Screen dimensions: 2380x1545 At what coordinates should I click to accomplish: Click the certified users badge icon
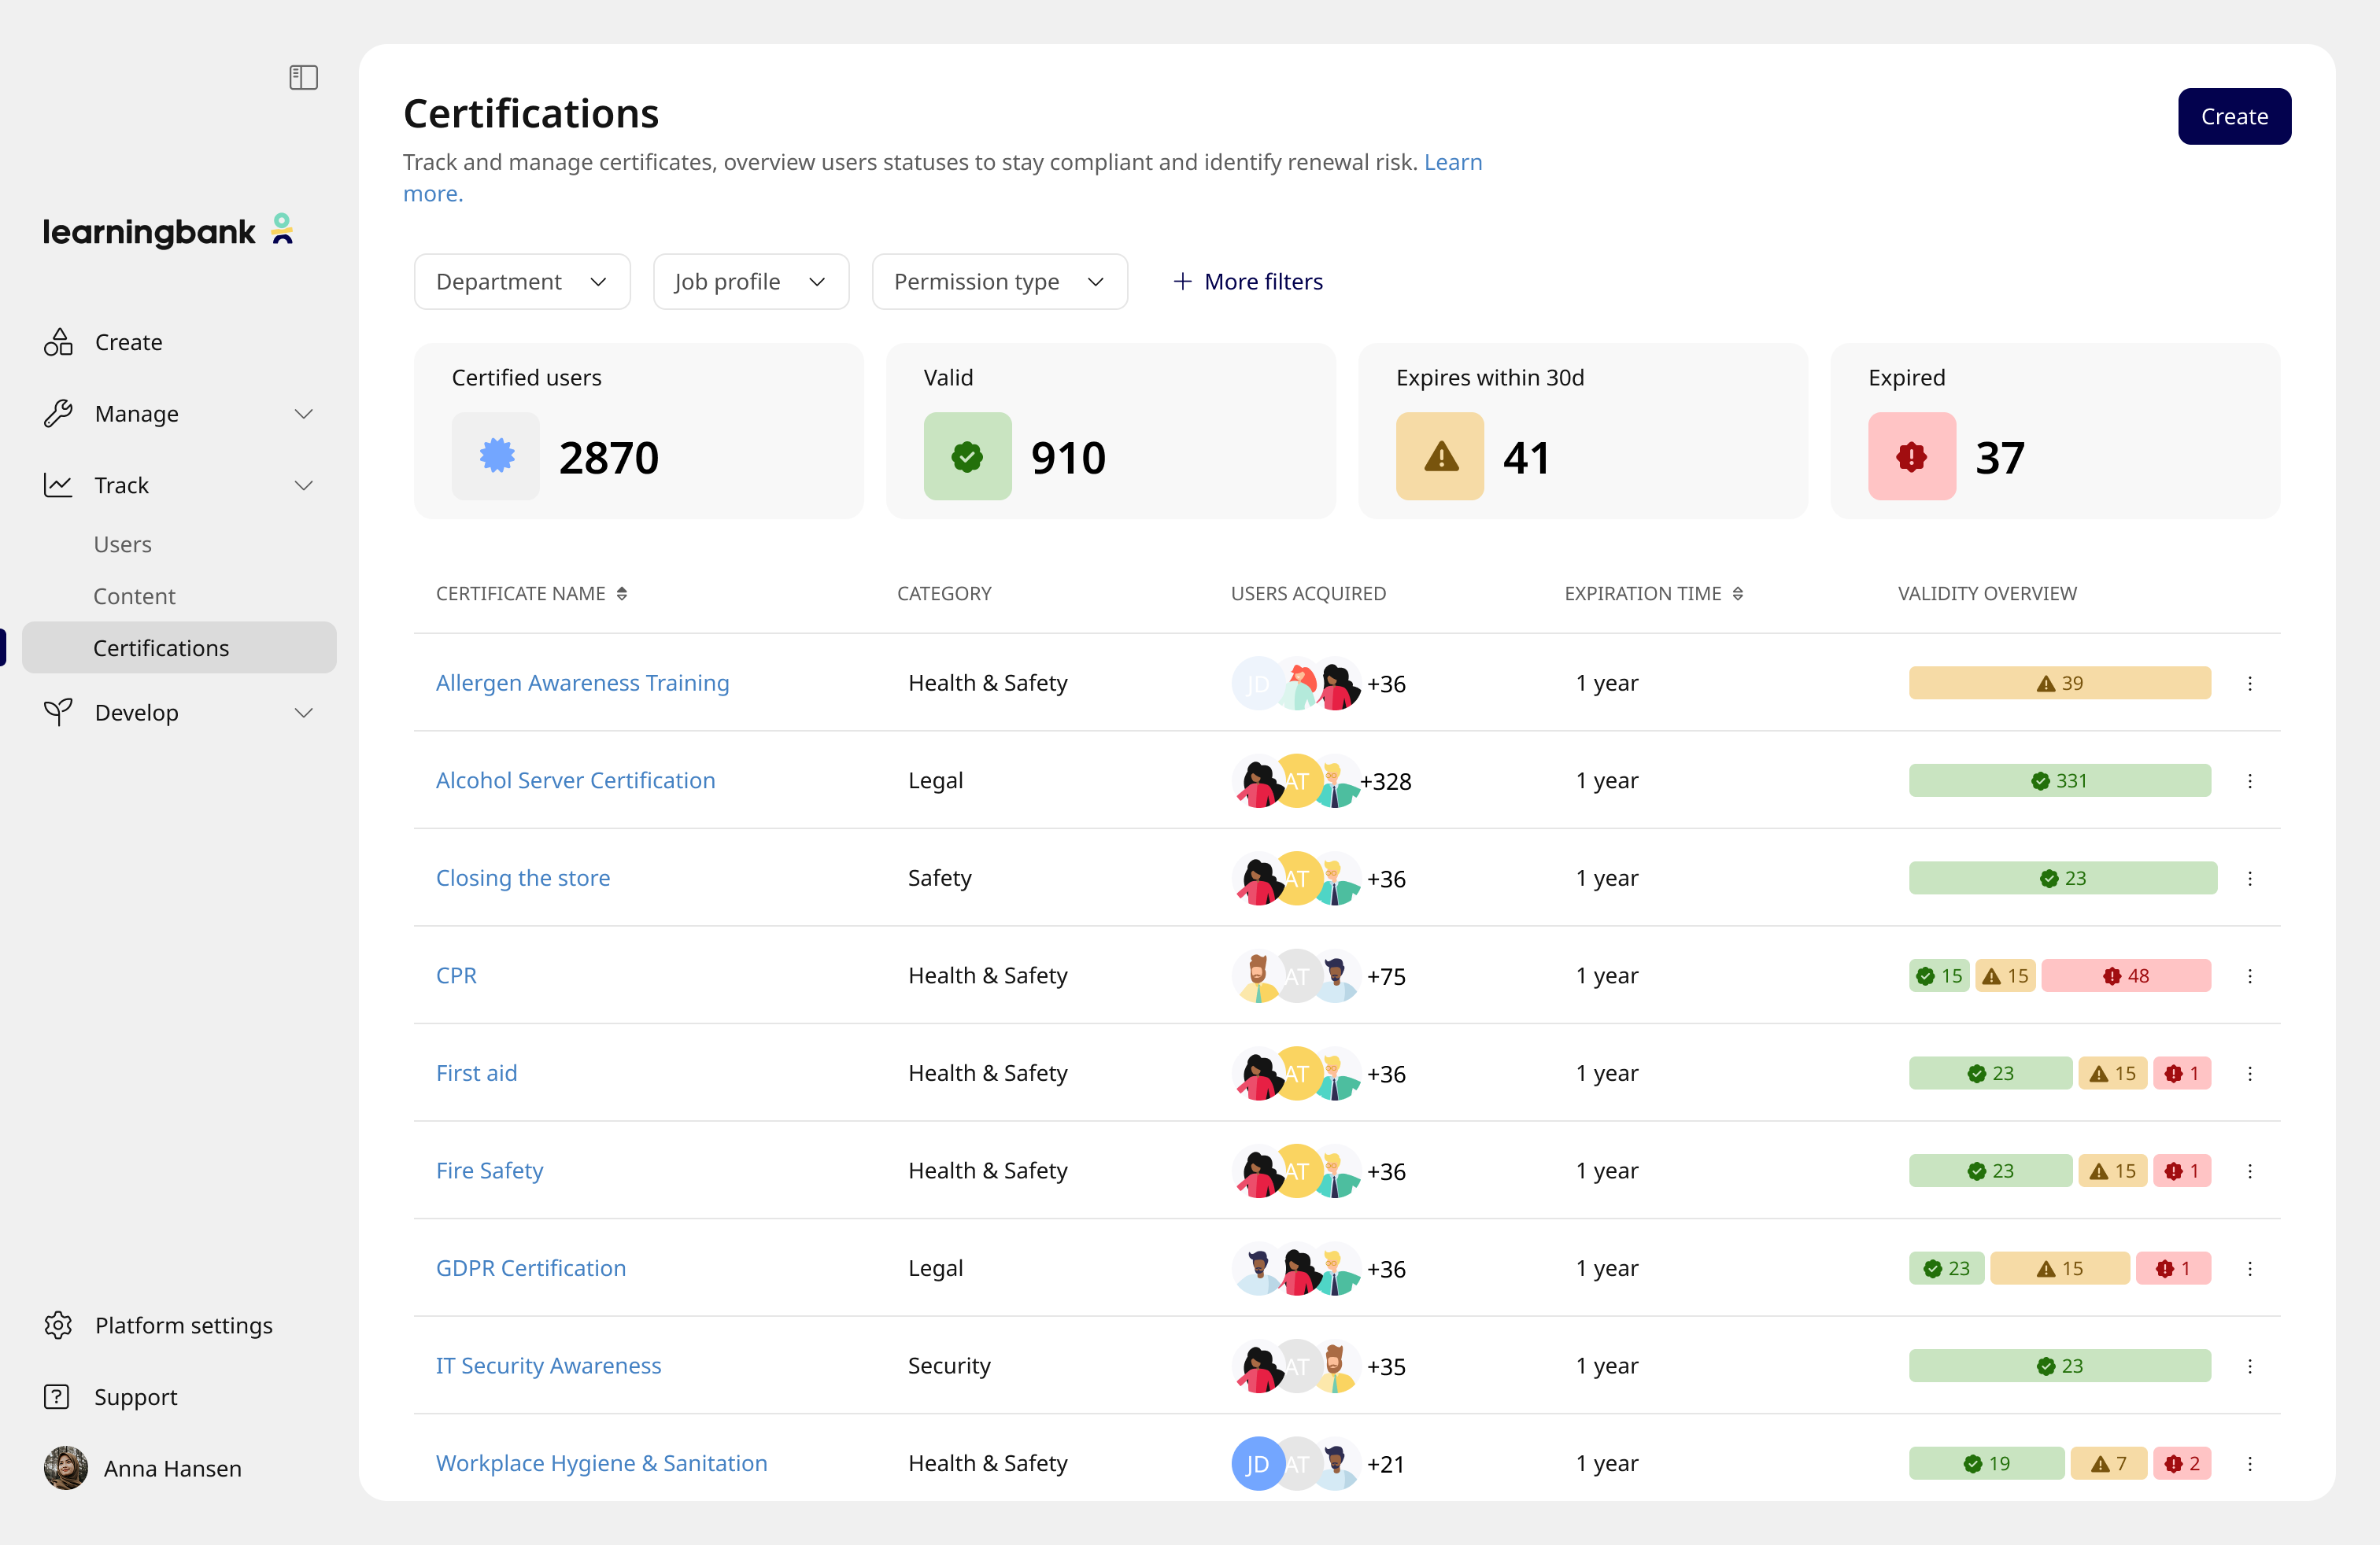[x=495, y=457]
